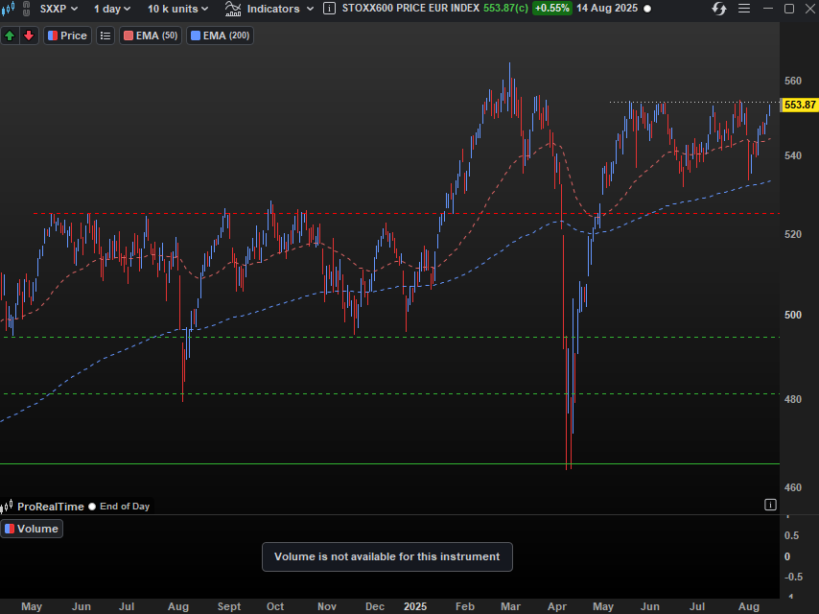
Task: Click the 14 Aug 2025 date text
Action: (607, 9)
